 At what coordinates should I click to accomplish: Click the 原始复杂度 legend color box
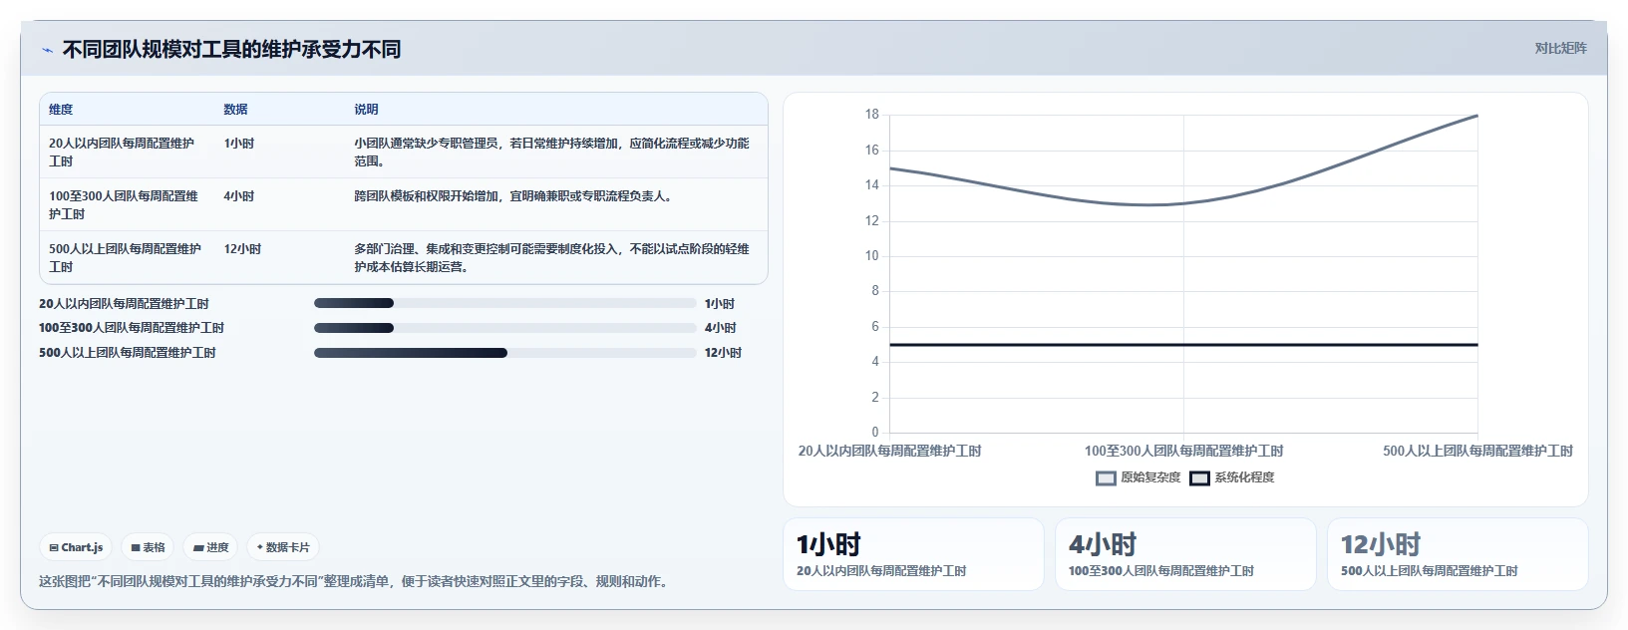coord(1106,478)
